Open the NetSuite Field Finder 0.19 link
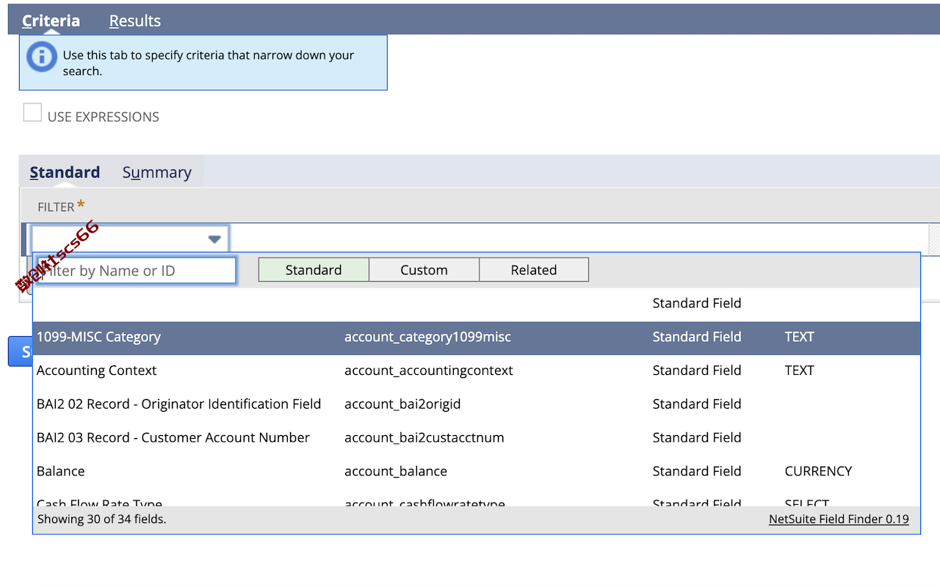The image size is (940, 587). coord(839,519)
